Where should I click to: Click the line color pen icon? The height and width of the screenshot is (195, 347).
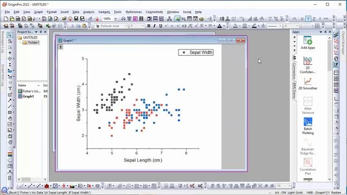click(254, 26)
